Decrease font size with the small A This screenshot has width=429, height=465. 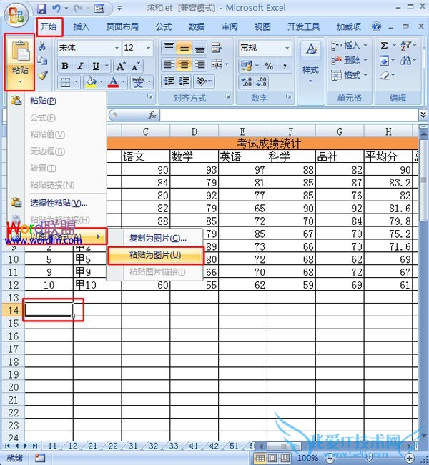click(x=135, y=66)
